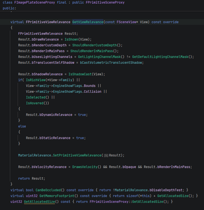The image size is (204, 210).
Task: Click the [&] inlay hint before Result
Action: (106, 155)
